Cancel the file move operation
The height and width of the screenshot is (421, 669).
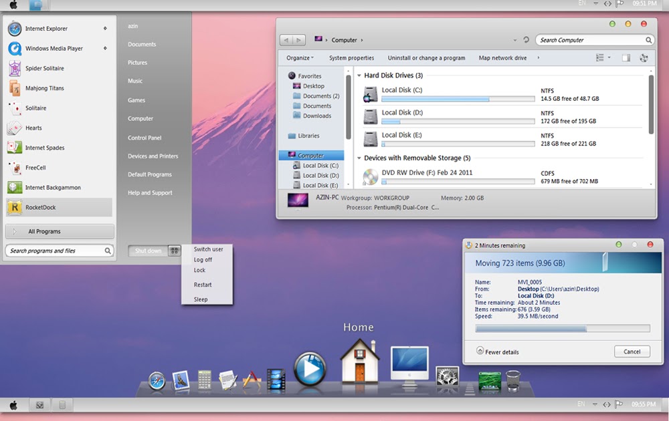pos(632,352)
